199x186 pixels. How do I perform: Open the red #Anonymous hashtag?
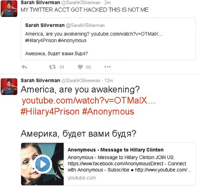pyautogui.click(x=108, y=112)
